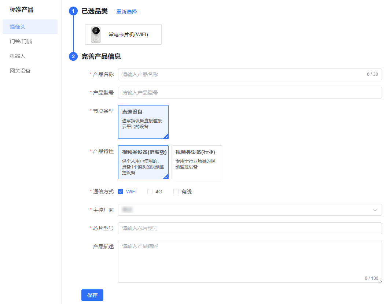The image size is (386, 304).
Task: Click the 完善产品信息 section heading
Action: (x=101, y=56)
